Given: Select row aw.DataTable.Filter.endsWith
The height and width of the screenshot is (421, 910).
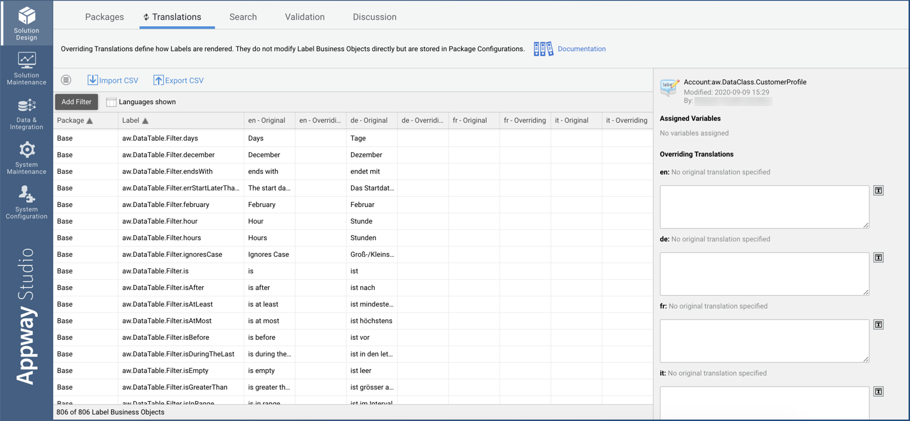Looking at the screenshot, I should (353, 171).
